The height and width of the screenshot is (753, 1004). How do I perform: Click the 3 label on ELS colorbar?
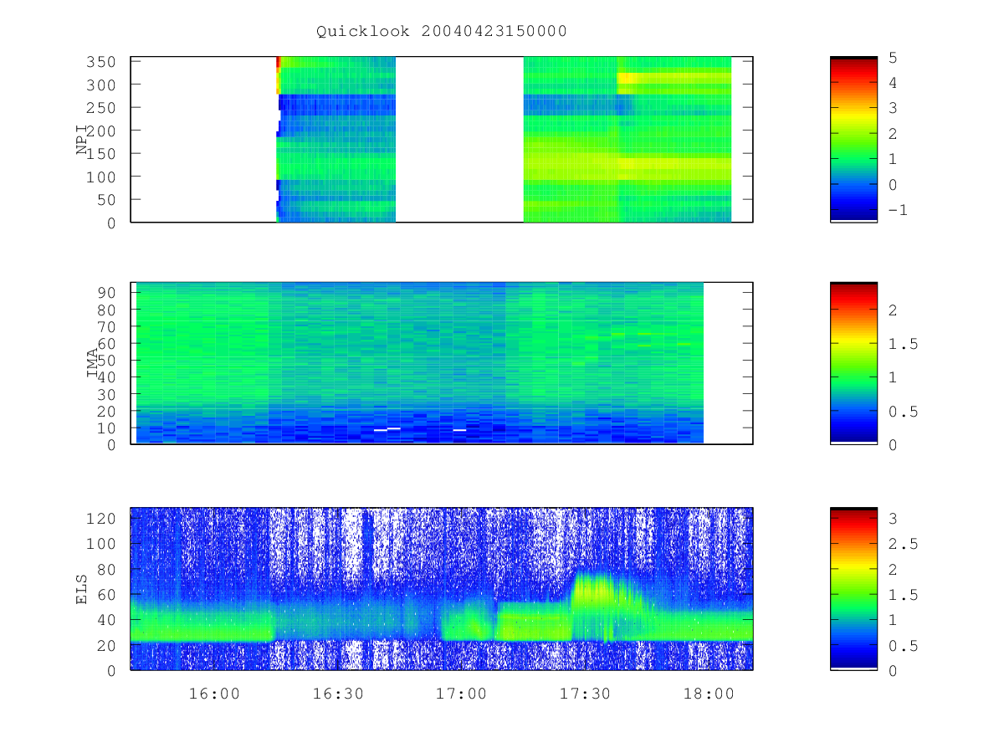click(893, 519)
